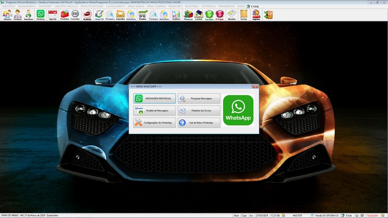Open the CAIXA toolbar icon
This screenshot has width=388, height=218.
pyautogui.click(x=199, y=15)
